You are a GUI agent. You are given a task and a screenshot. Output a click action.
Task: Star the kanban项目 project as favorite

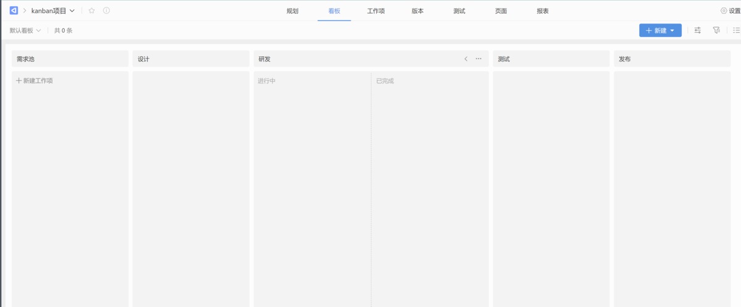92,11
